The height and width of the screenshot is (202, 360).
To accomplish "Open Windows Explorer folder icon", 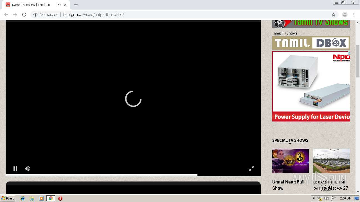I will pyautogui.click(x=32, y=198).
